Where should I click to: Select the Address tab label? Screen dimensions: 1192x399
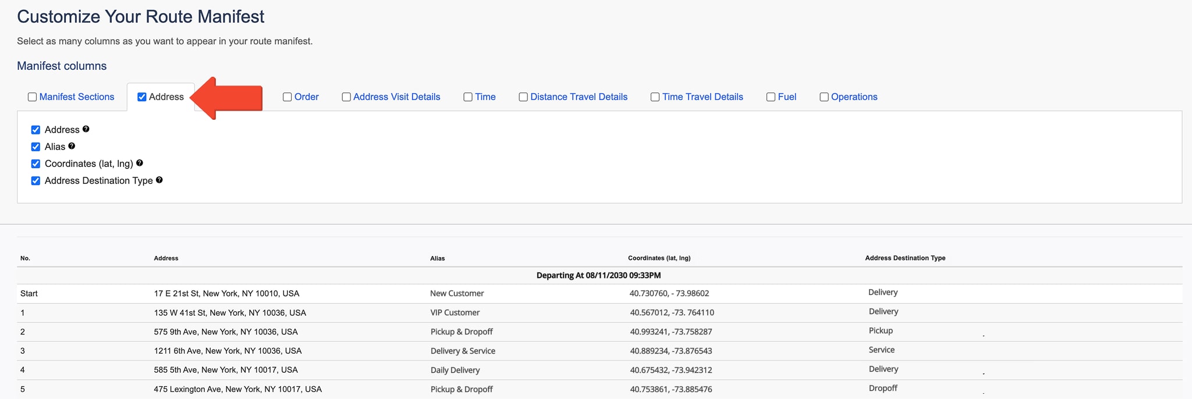[x=166, y=97]
